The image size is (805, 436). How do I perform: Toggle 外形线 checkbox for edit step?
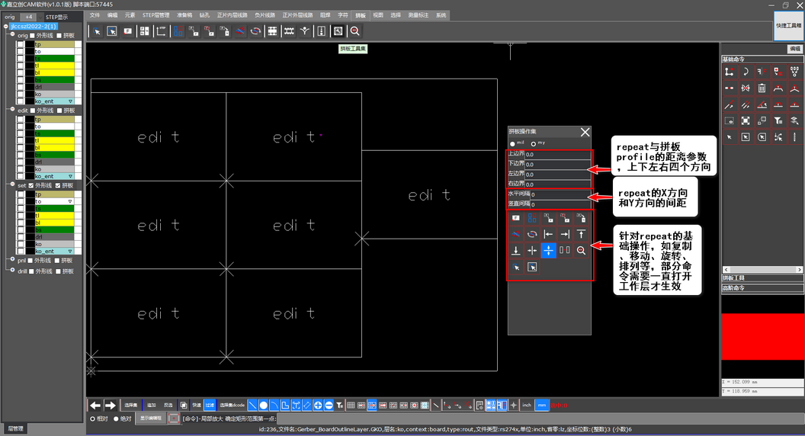33,111
